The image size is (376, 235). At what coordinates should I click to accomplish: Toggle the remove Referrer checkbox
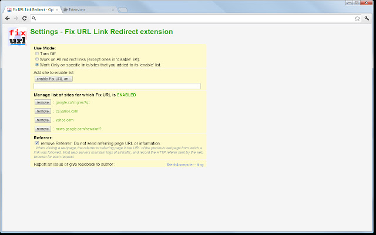pos(36,143)
